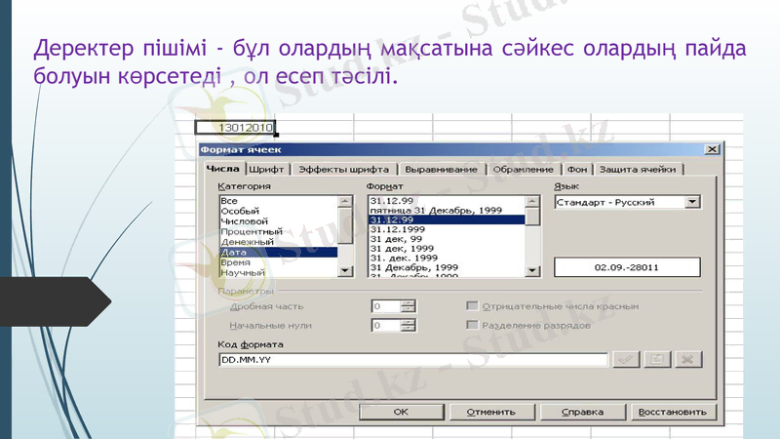
Task: Click the delete format X icon
Action: pyautogui.click(x=688, y=359)
